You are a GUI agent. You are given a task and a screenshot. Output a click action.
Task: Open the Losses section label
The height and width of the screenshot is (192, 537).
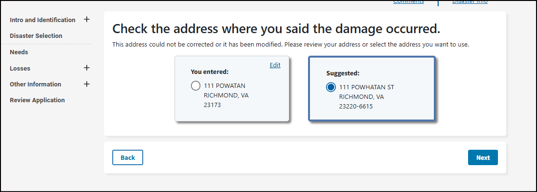click(x=20, y=69)
